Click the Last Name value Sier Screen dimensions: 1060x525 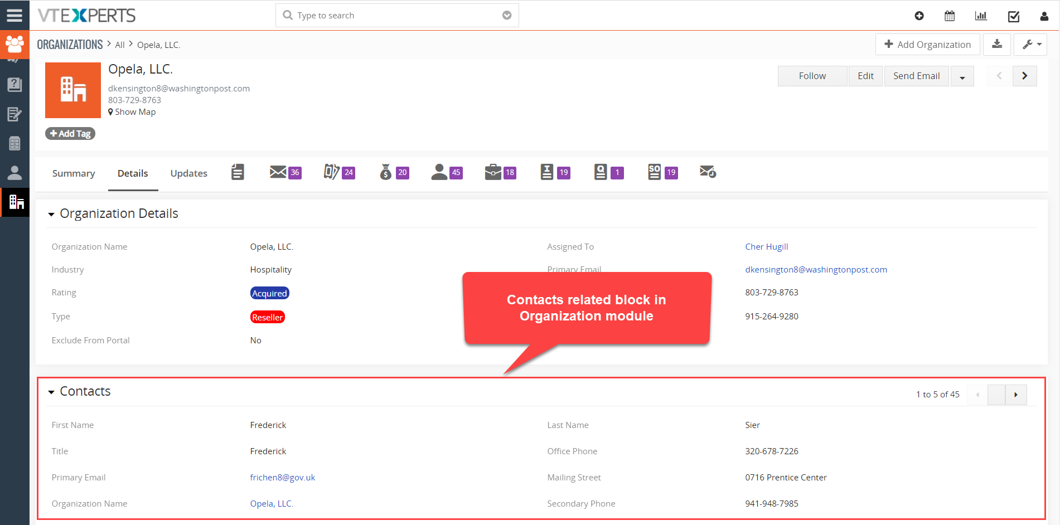pos(752,425)
